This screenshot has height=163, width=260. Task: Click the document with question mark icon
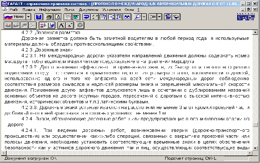coord(103,17)
